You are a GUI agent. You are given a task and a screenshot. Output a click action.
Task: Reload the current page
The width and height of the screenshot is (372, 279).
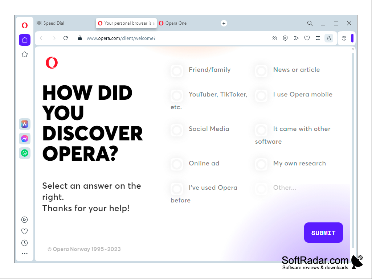(66, 38)
